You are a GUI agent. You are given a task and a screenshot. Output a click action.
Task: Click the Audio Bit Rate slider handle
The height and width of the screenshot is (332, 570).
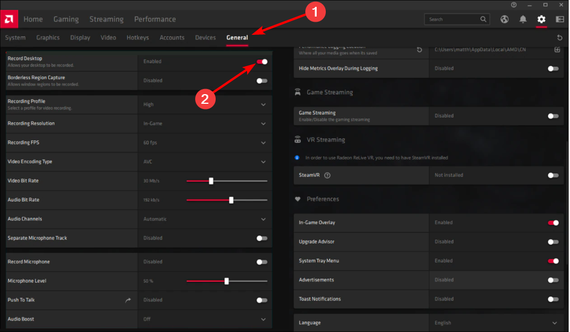click(231, 200)
